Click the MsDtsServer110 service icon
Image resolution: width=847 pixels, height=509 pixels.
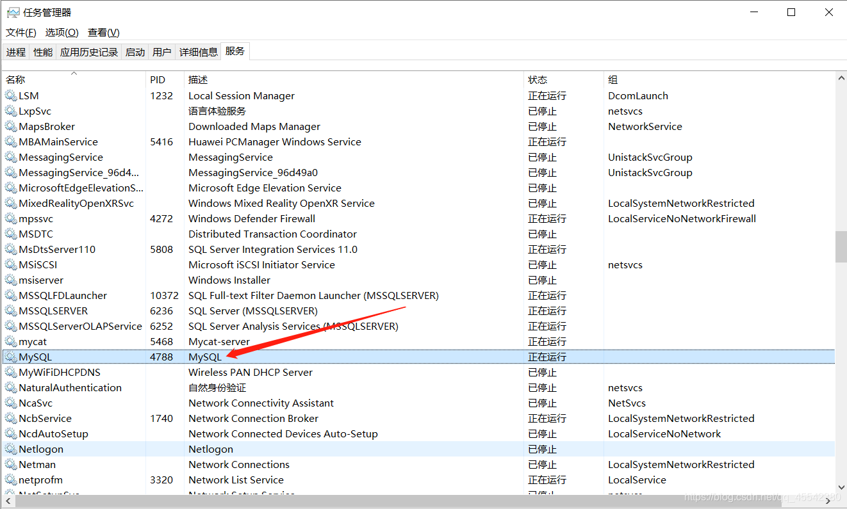[10, 249]
